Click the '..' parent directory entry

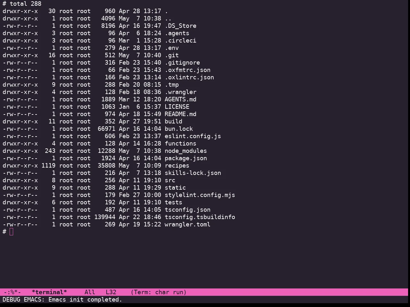point(168,19)
